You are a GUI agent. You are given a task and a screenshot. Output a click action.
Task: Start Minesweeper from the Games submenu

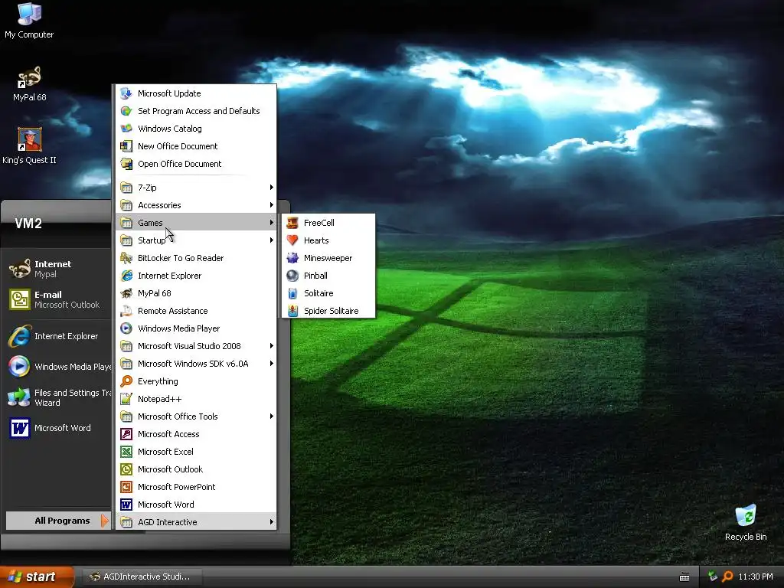(x=328, y=258)
